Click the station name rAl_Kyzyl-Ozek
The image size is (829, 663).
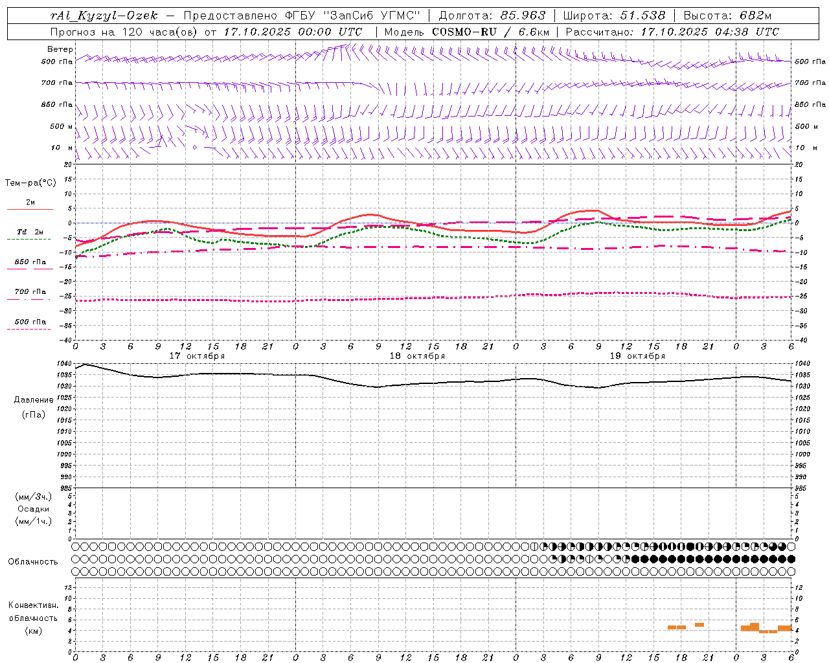pyautogui.click(x=104, y=16)
